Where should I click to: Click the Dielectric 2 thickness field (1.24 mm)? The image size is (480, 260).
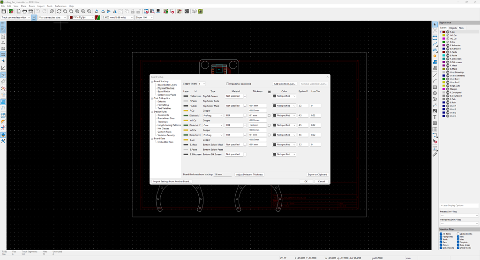click(x=257, y=125)
